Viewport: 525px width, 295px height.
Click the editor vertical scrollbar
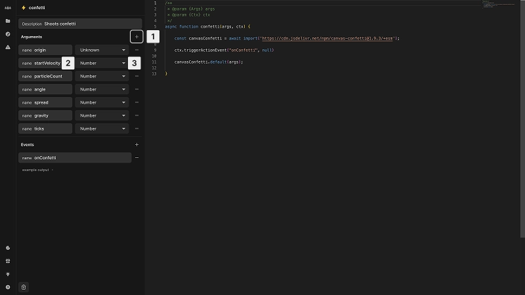tap(522, 119)
